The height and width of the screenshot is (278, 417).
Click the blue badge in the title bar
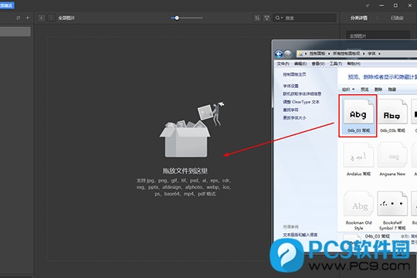click(x=7, y=5)
